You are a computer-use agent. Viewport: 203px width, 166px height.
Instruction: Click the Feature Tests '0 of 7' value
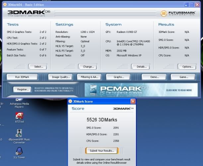[x=43, y=49]
